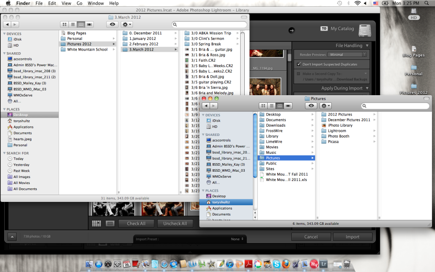Toggle toolbar pill button in Pictures window
Image resolution: width=435 pixels, height=272 pixels.
point(427,99)
